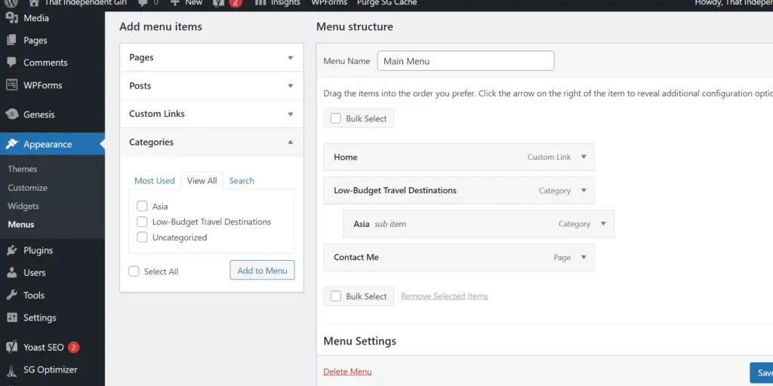Click the SG Optimizer sidebar icon

point(12,369)
